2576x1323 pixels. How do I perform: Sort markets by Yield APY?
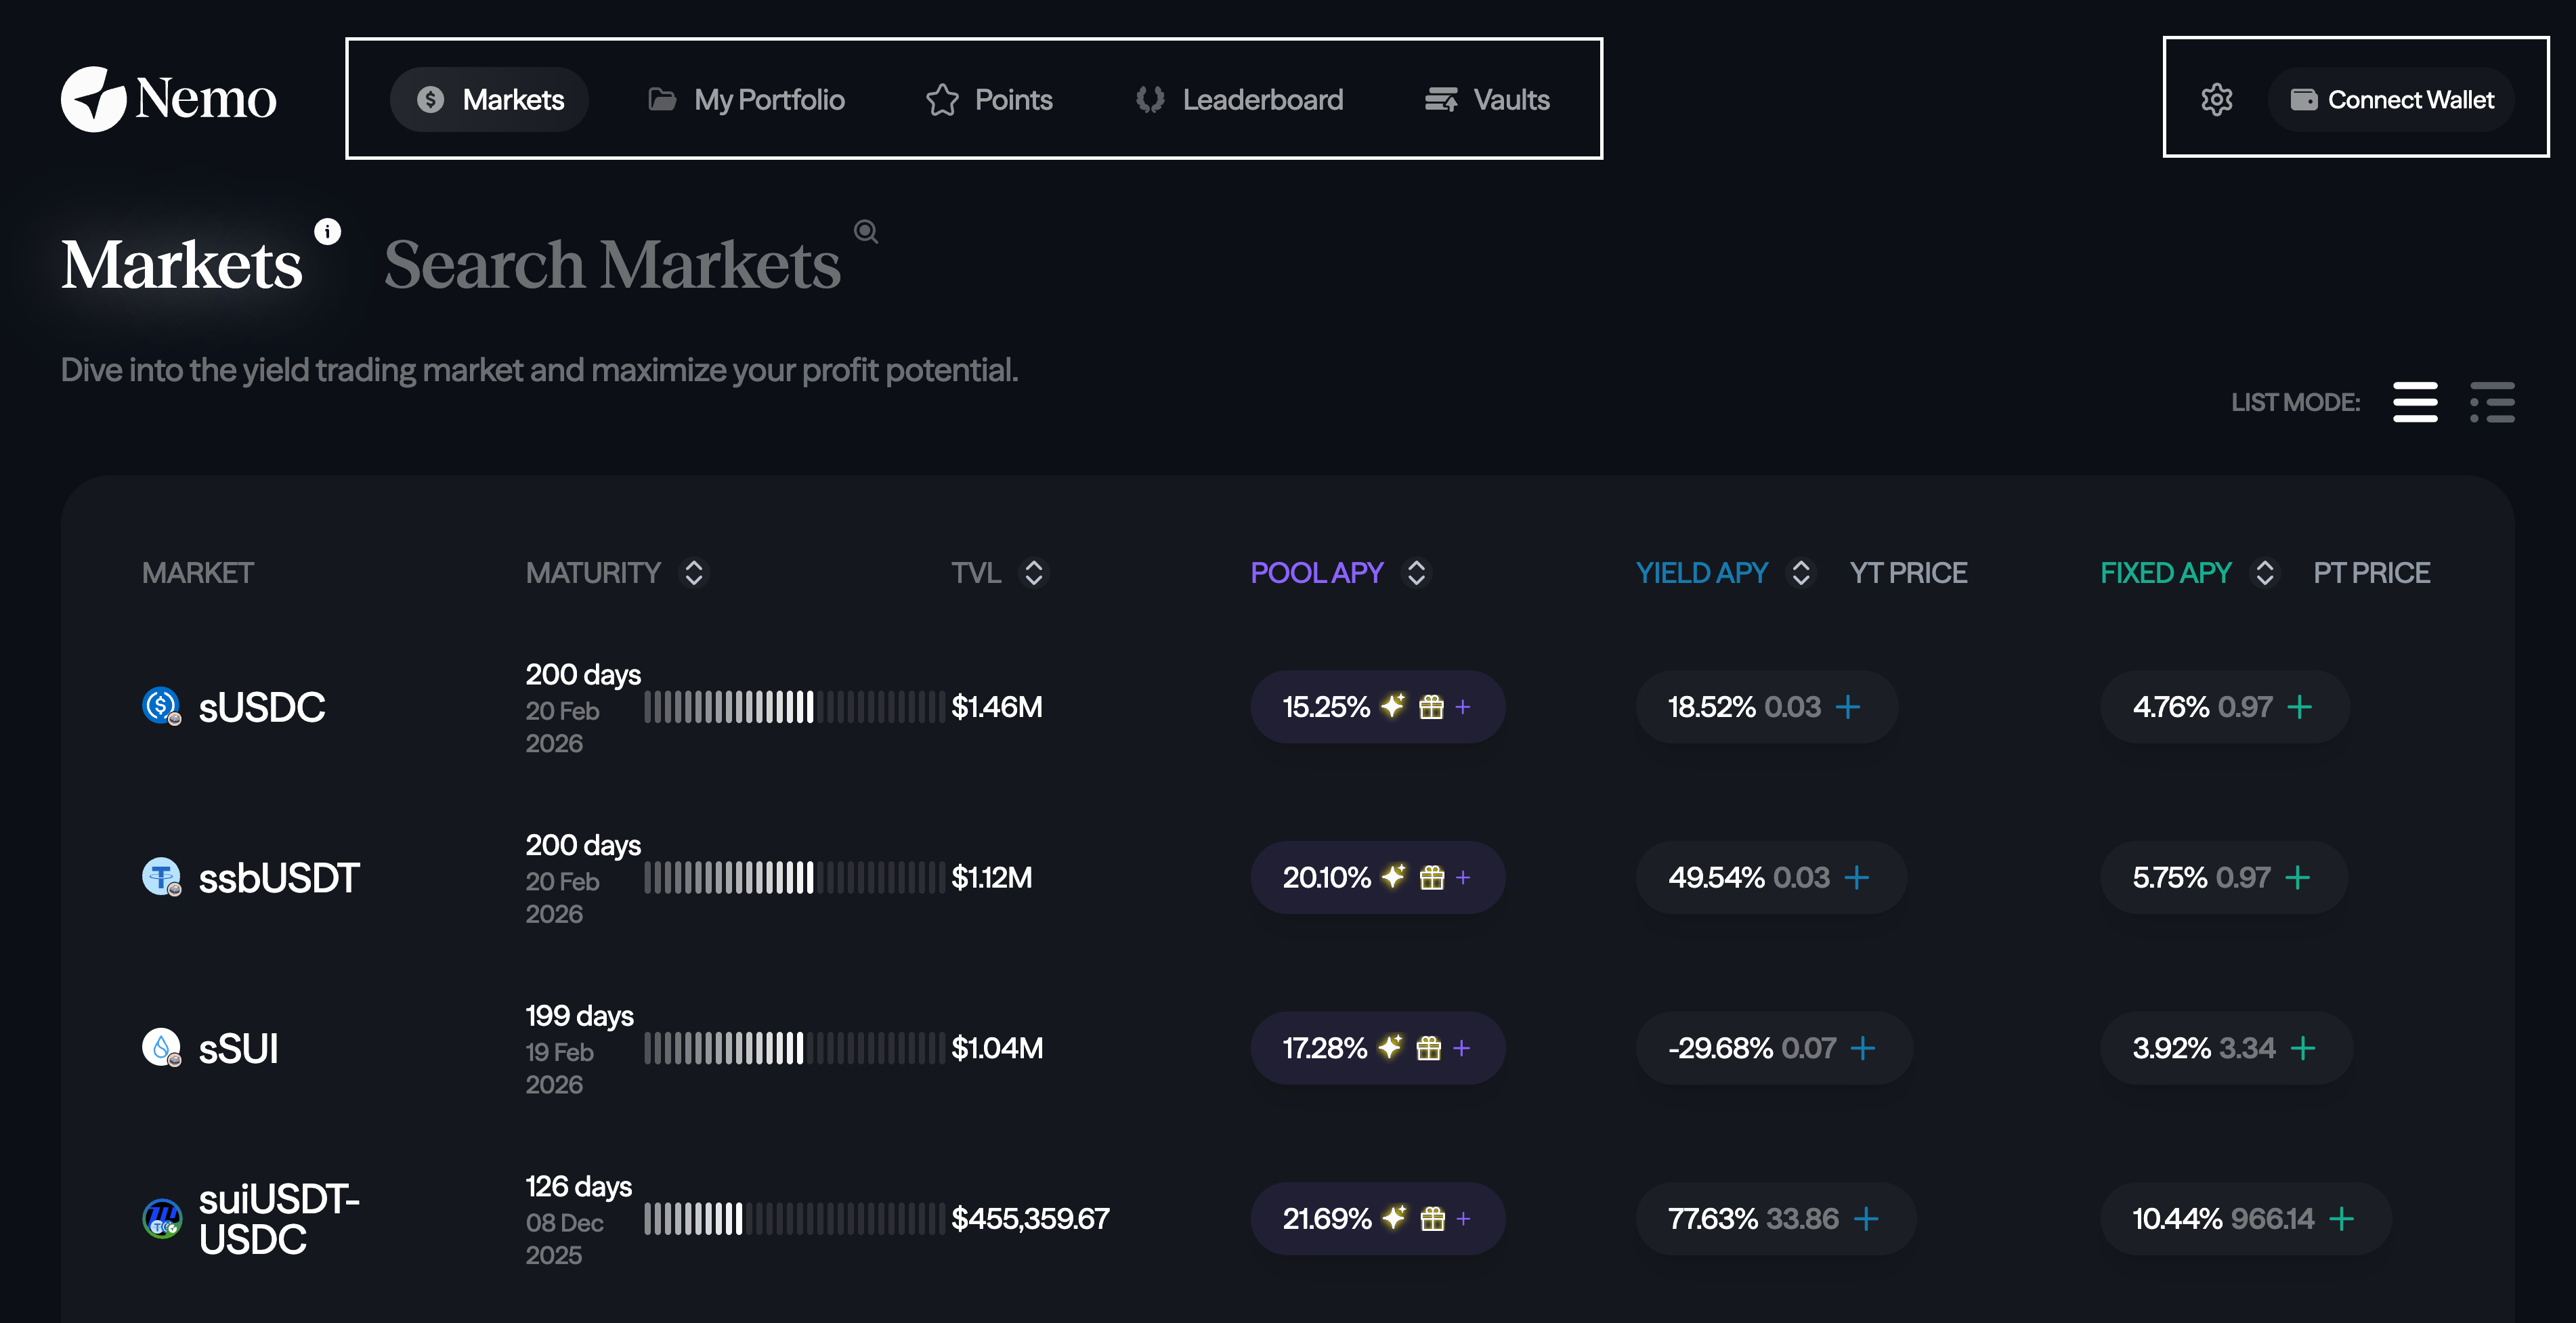1801,573
